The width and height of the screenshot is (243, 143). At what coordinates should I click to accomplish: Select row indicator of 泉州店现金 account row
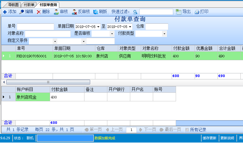coord(9,97)
